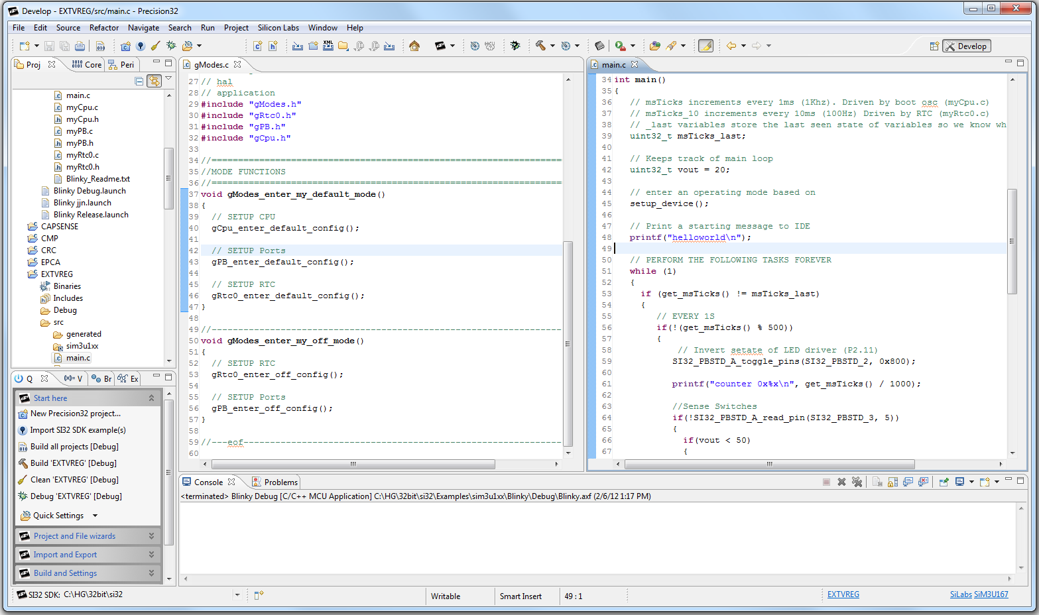Click the Build All icon in toolbar
Image resolution: width=1039 pixels, height=615 pixels.
click(101, 46)
